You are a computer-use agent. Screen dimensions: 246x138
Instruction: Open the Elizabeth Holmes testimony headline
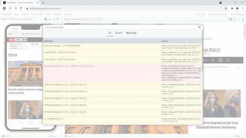point(217,125)
